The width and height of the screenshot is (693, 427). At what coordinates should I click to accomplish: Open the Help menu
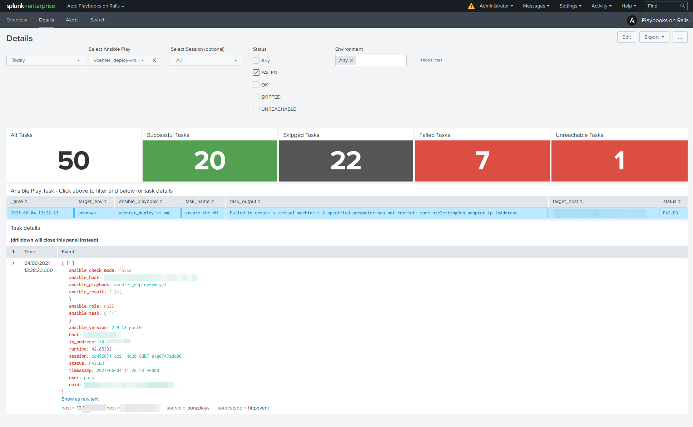[629, 6]
